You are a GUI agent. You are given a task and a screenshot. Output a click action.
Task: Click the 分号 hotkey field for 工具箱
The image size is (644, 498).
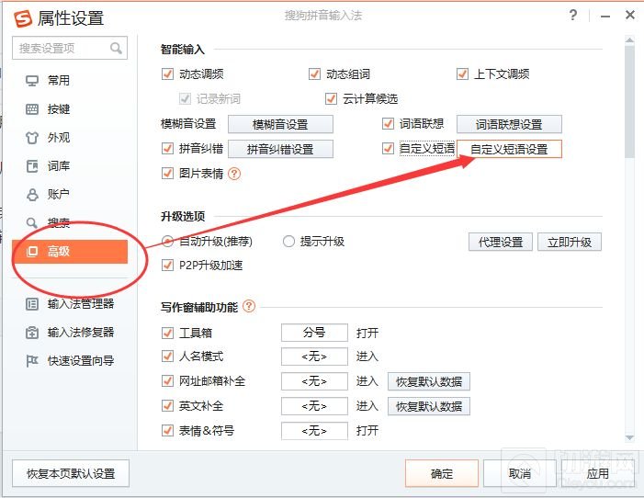314,333
